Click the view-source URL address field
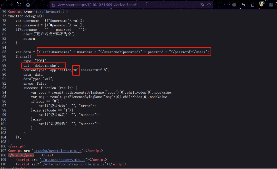The height and width of the screenshot is (169, 277). 97,5
